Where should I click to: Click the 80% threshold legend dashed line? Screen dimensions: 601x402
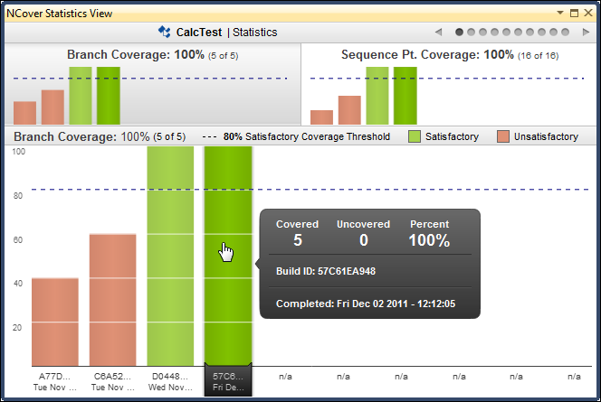[209, 137]
